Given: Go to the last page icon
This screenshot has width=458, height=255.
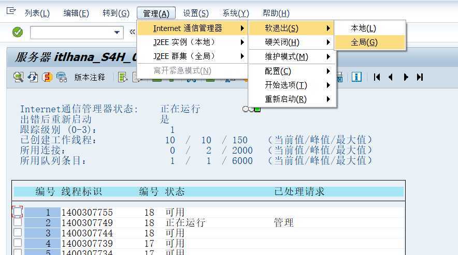Looking at the screenshot, I should point(420,77).
